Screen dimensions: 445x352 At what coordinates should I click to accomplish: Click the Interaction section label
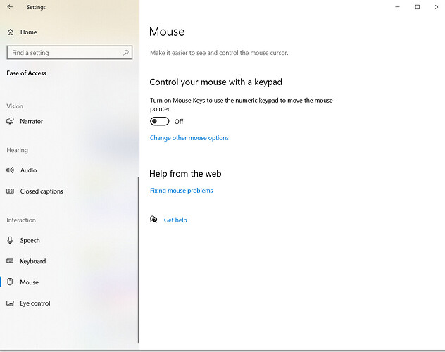click(x=21, y=220)
